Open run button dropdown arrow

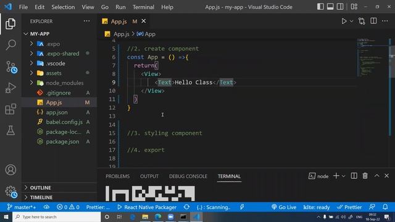[x=351, y=21]
